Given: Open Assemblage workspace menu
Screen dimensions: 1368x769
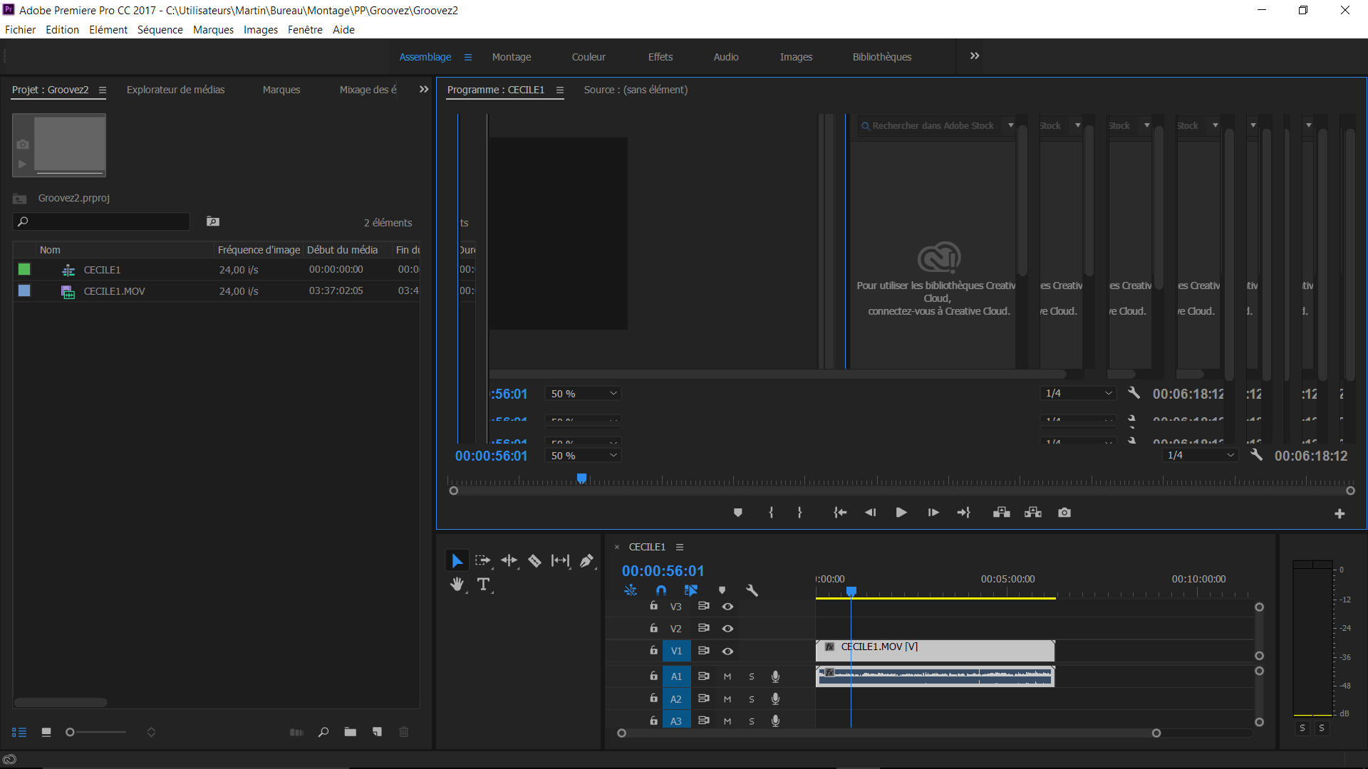Looking at the screenshot, I should click(468, 57).
